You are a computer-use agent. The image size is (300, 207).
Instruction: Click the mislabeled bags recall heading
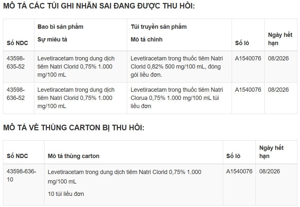99,6
